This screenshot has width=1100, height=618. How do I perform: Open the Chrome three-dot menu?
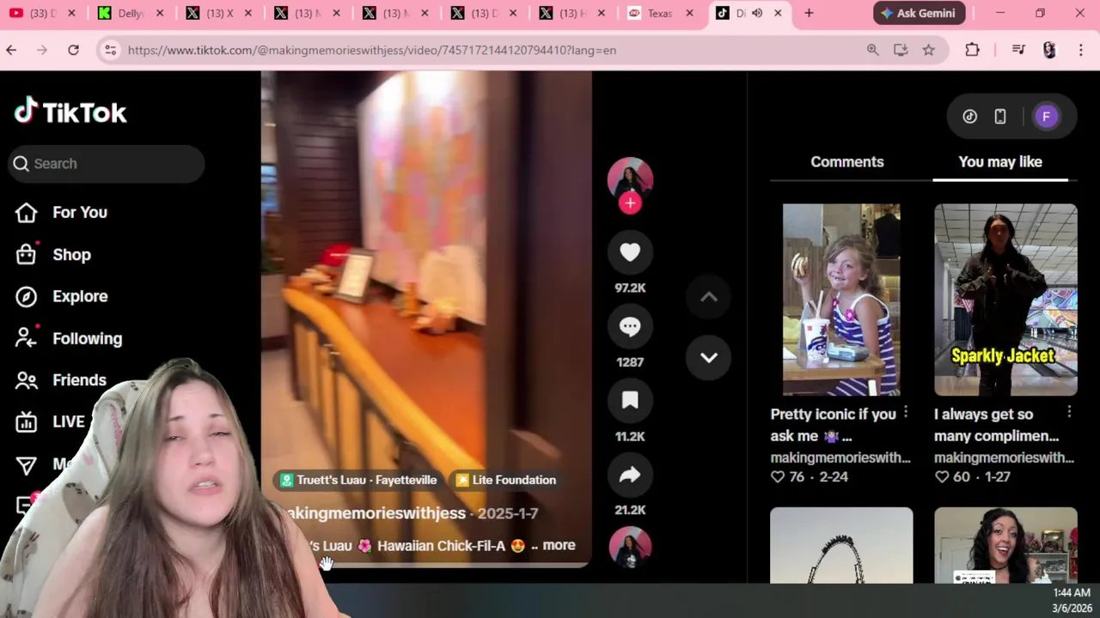[x=1080, y=50]
